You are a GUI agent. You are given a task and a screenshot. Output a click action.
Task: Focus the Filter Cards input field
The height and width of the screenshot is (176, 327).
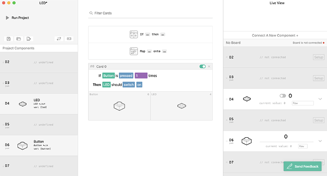150,13
